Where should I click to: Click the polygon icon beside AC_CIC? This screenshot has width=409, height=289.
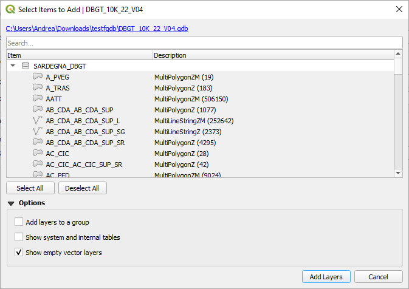pos(38,153)
